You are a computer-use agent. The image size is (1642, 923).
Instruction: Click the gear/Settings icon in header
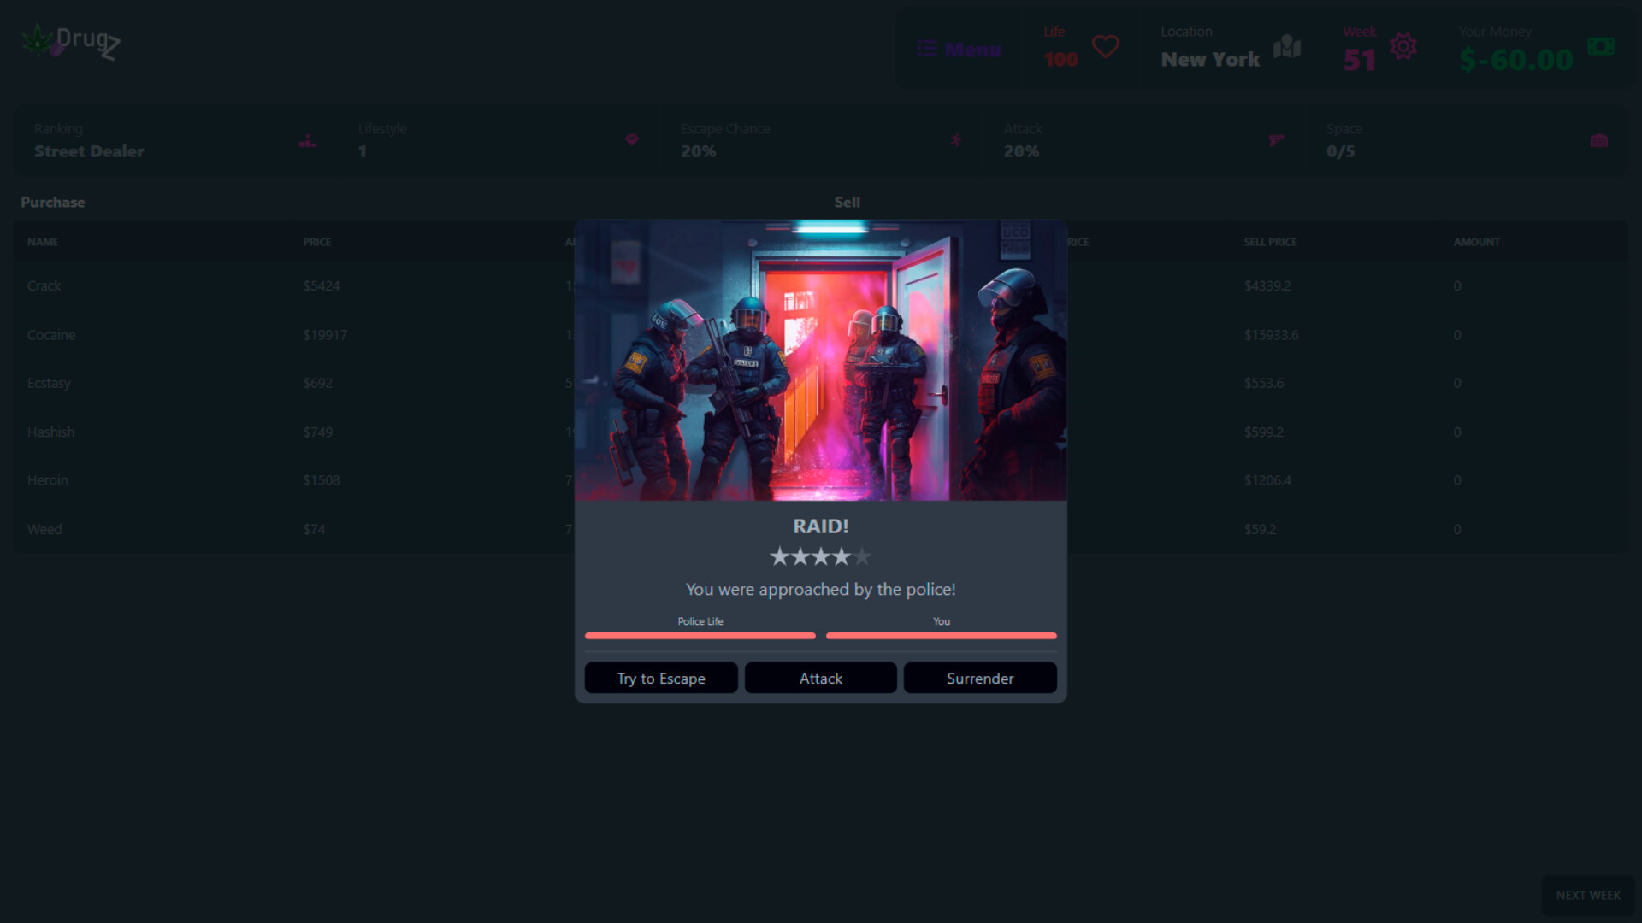[1403, 45]
